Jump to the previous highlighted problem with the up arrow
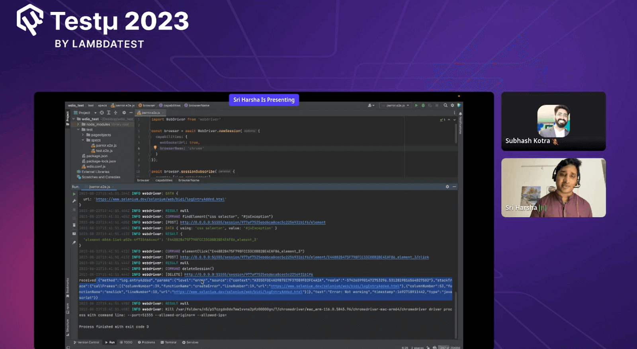Screen dimensions: 637x349 tap(449, 119)
